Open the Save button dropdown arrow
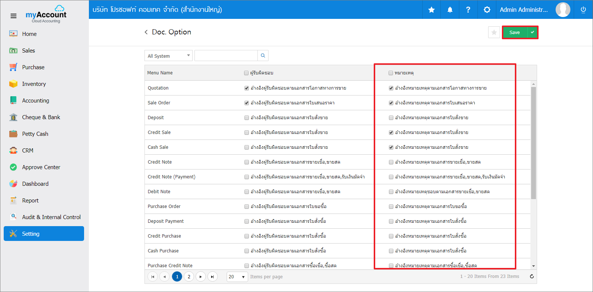The image size is (593, 292). click(x=532, y=33)
